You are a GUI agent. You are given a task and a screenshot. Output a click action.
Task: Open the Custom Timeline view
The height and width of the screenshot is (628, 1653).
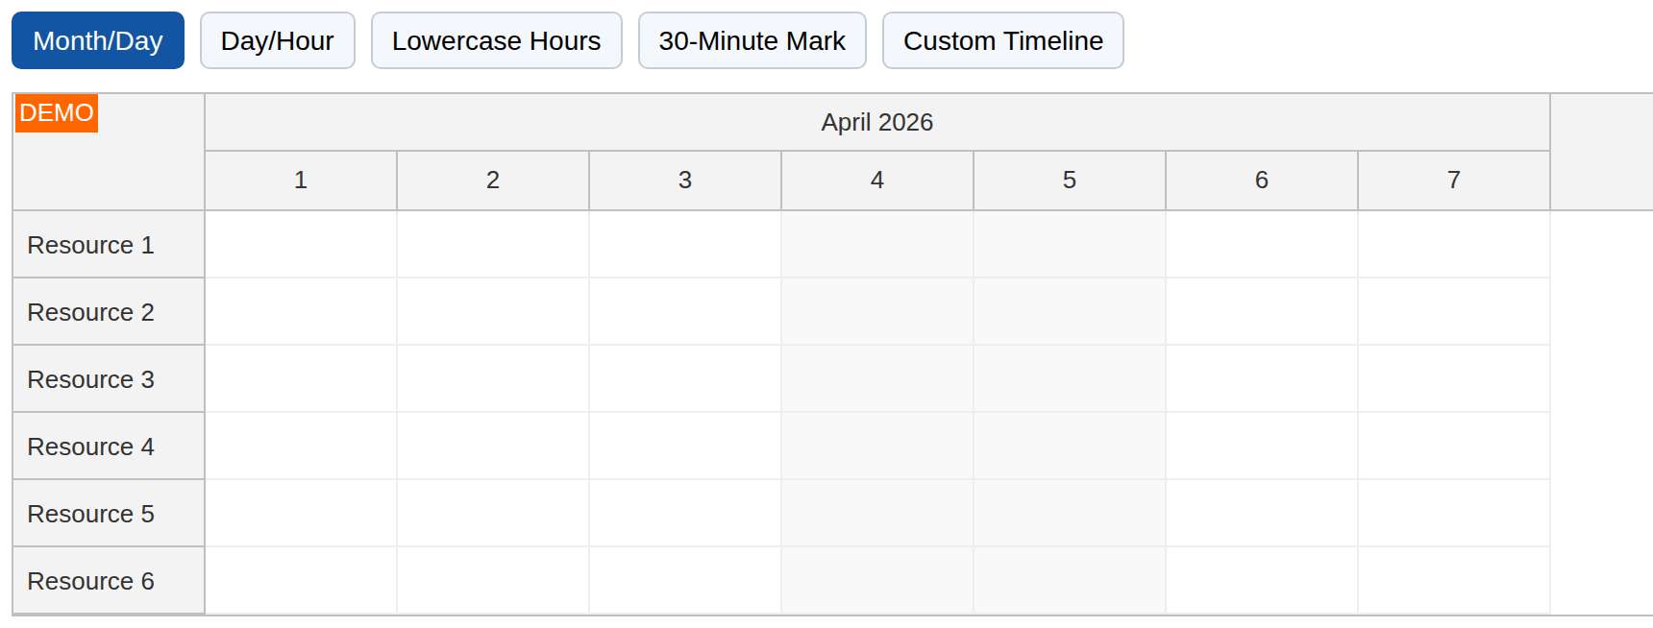pyautogui.click(x=1002, y=40)
